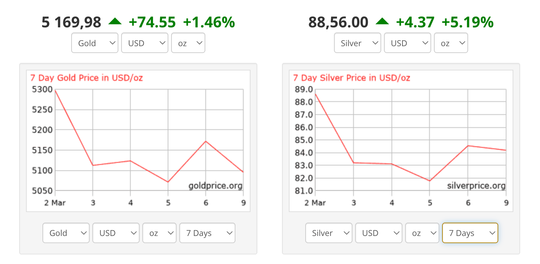Open the top silver USD currency dropdown
The image size is (540, 264).
(x=408, y=43)
